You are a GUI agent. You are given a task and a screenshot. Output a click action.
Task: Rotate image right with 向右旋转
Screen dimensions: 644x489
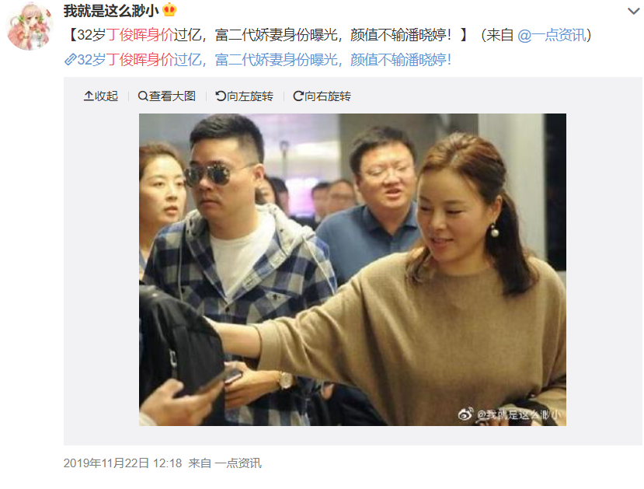[x=322, y=96]
